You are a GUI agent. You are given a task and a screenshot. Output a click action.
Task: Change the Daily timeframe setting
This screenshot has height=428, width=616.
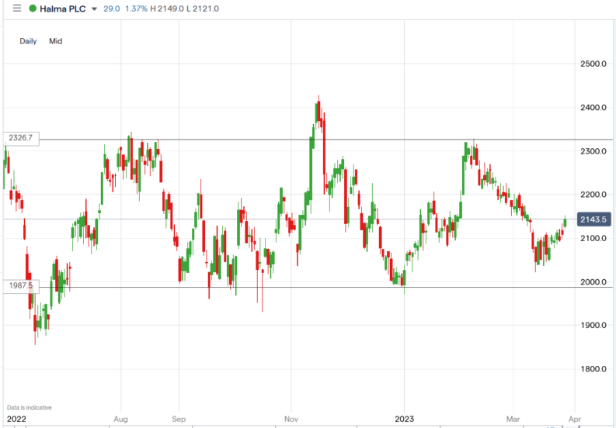click(28, 41)
